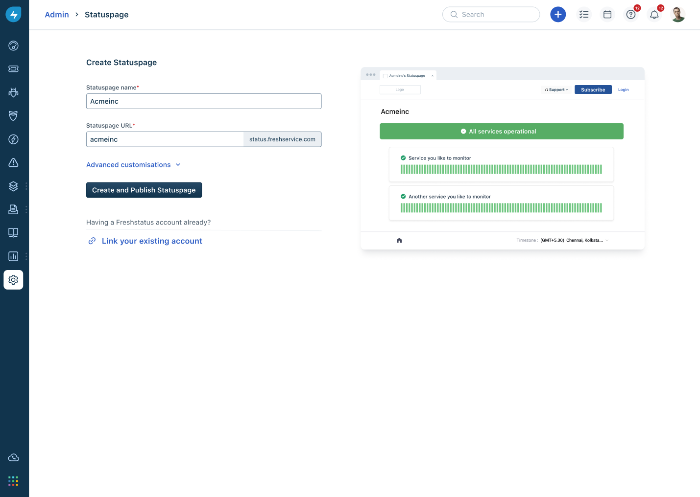Open the Problems bug icon in sidebar
Screen dimensions: 700x497
pos(14,92)
